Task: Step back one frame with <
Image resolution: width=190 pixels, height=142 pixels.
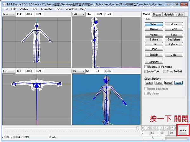Action: click(x=157, y=128)
